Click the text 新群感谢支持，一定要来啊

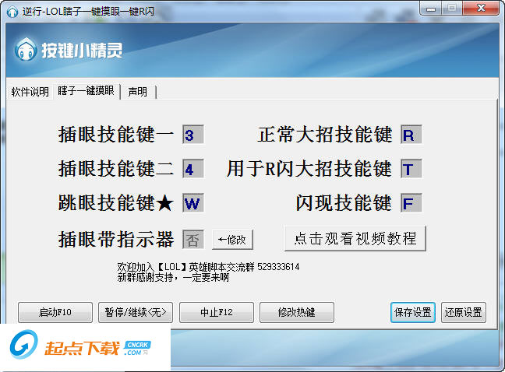point(173,277)
